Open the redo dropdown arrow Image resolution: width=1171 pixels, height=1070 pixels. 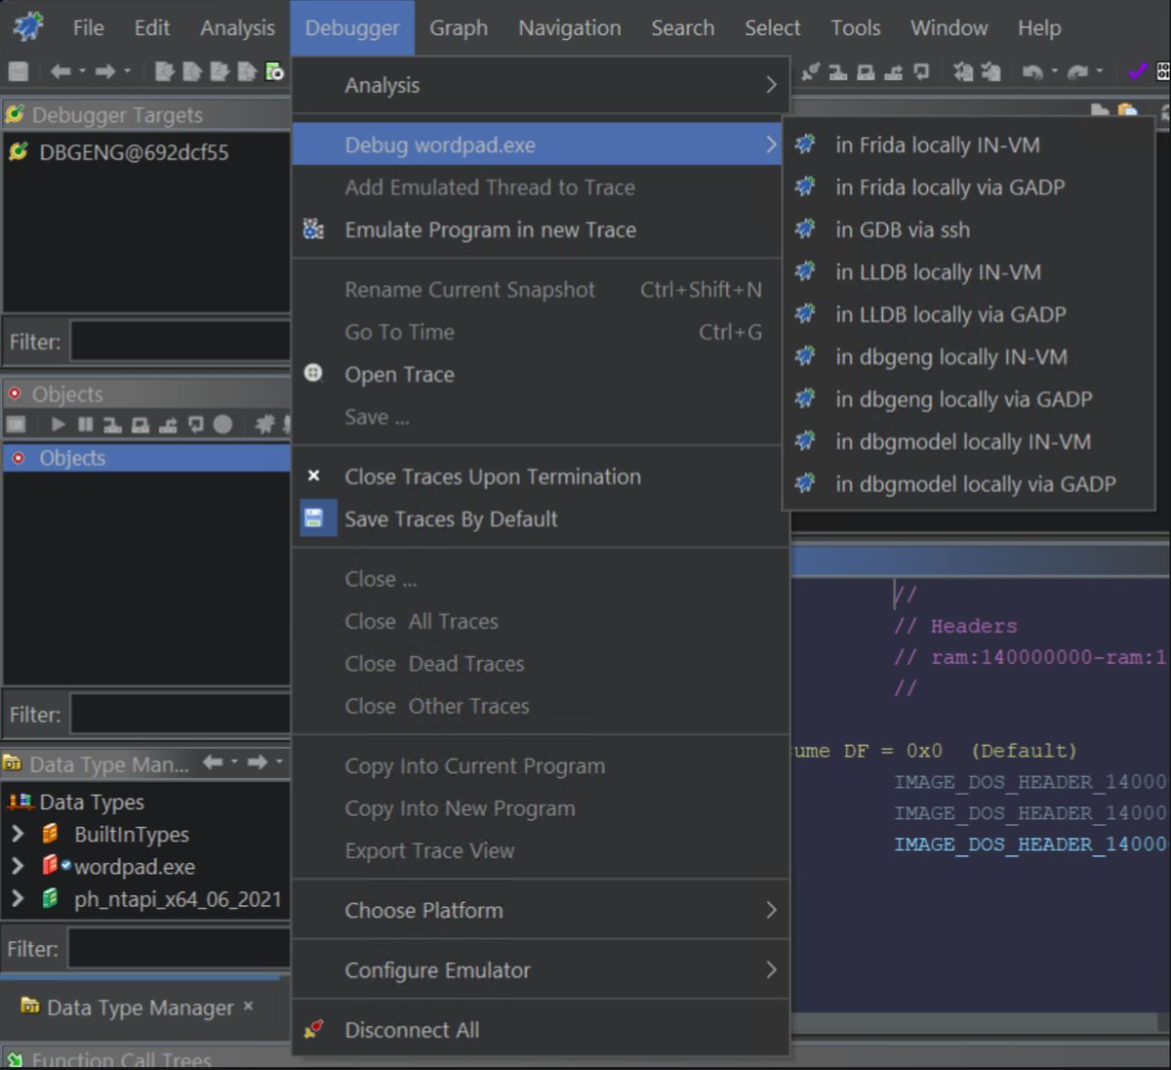[x=1100, y=71]
